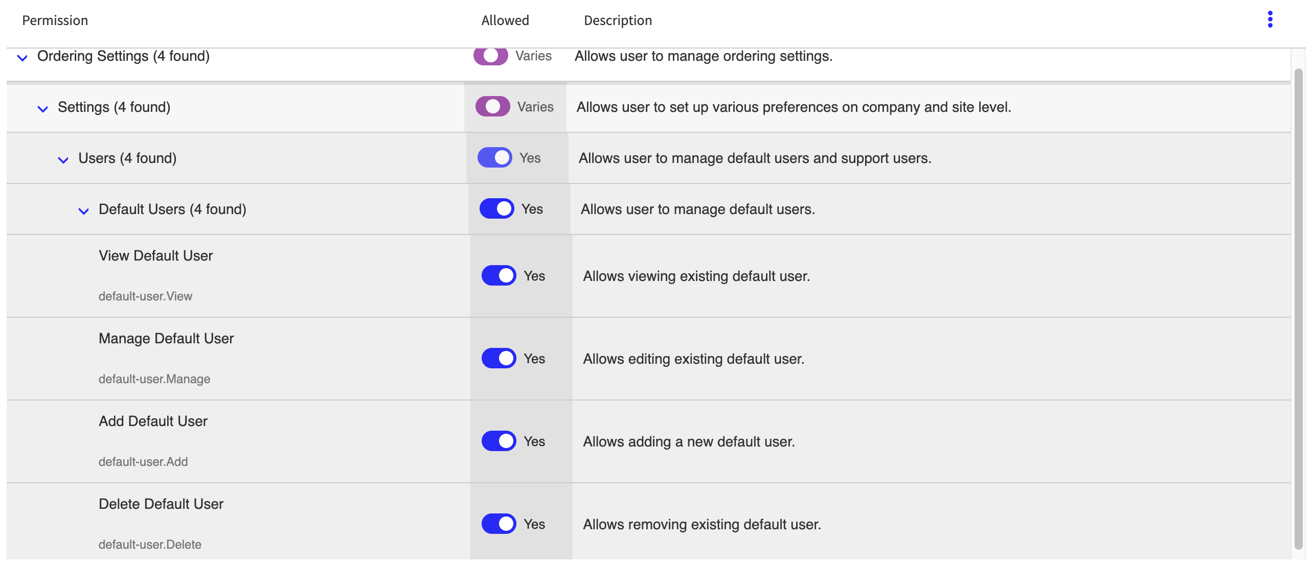Viewport: 1313px width, 564px height.
Task: Collapse the Ordering Settings section
Action: point(21,58)
